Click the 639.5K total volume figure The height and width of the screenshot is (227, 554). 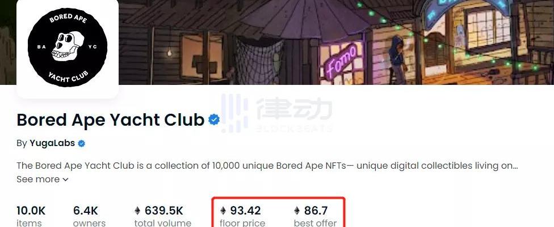pyautogui.click(x=164, y=211)
